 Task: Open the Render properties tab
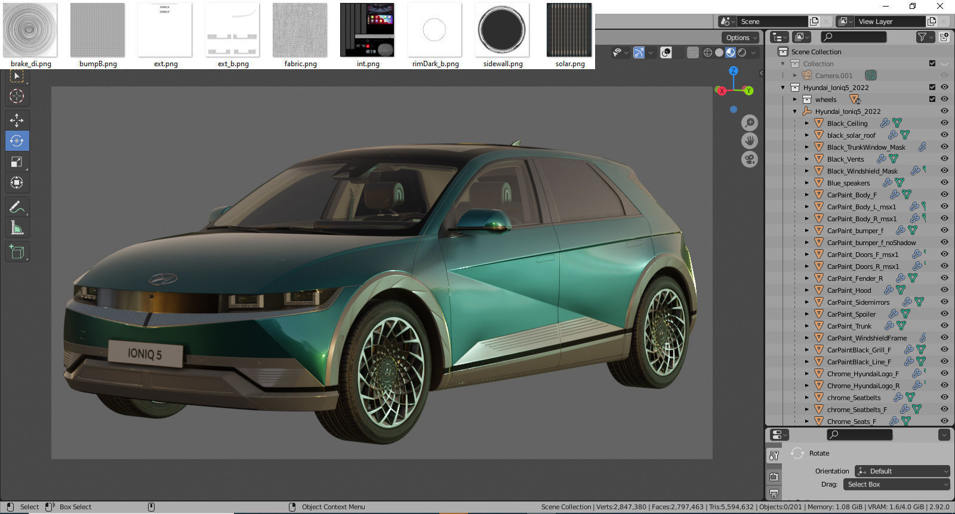tap(774, 476)
